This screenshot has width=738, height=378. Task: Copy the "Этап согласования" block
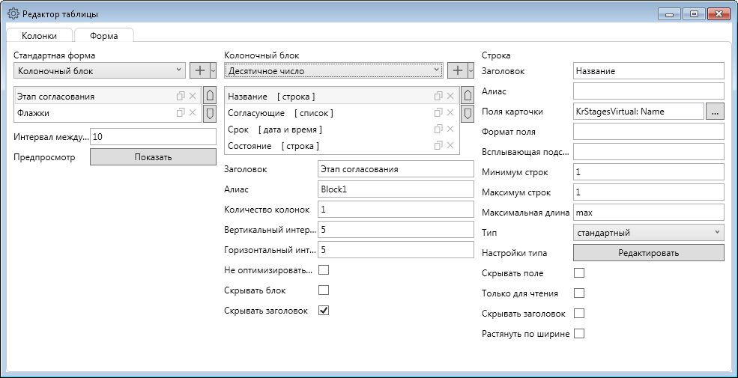pyautogui.click(x=180, y=96)
